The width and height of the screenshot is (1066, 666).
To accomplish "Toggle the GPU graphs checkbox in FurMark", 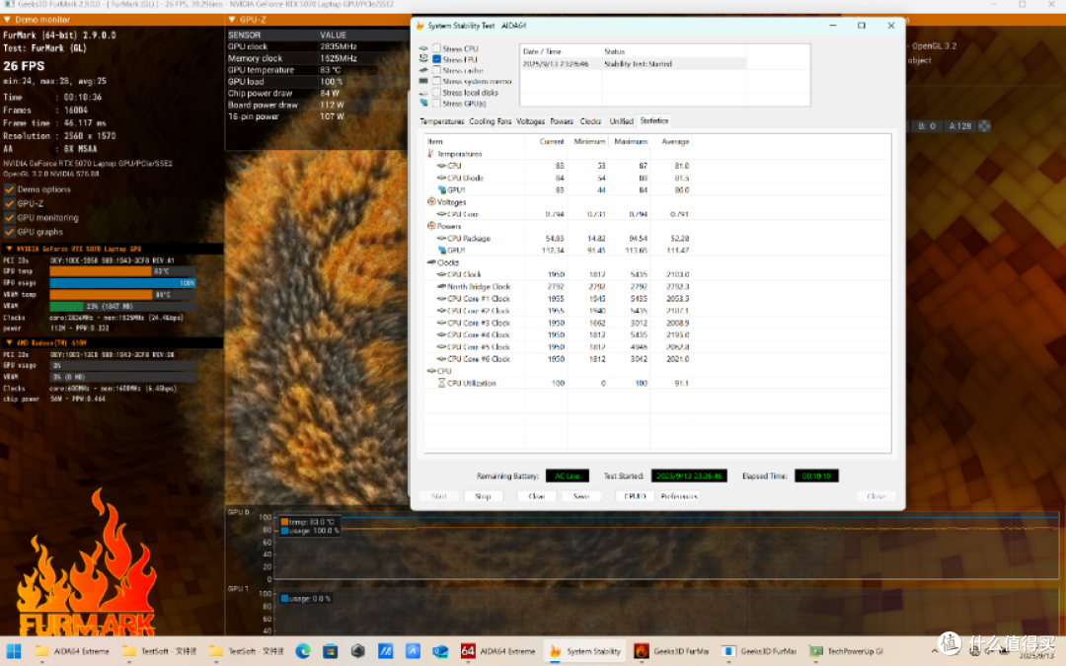I will click(10, 232).
